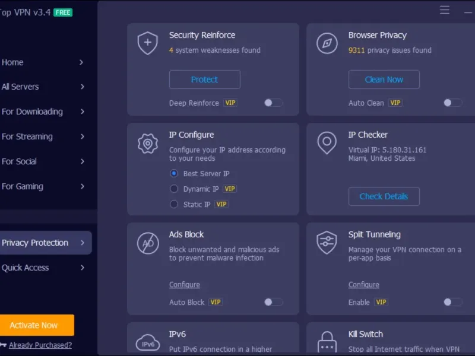Toggle the Deep Reinforce switch
The image size is (475, 356).
point(273,103)
